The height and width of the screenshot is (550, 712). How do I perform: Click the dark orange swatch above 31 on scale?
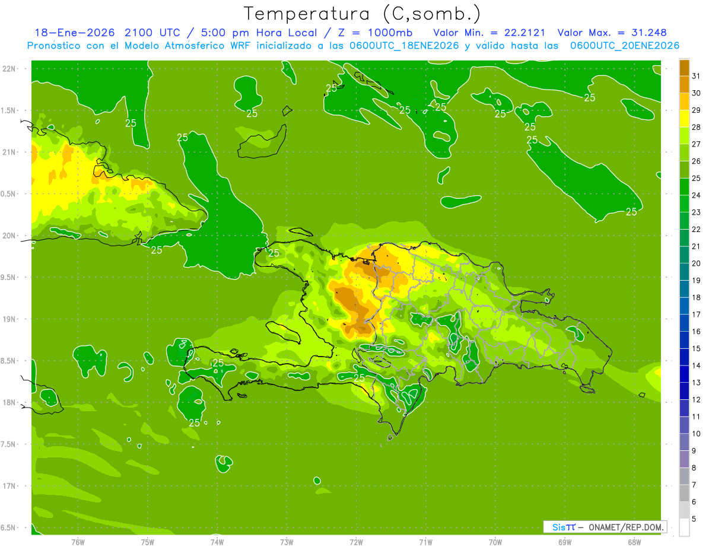tap(684, 68)
